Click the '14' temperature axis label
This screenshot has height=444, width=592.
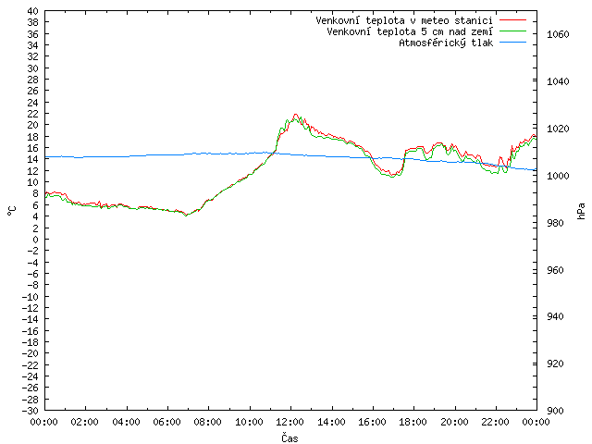tap(33, 159)
